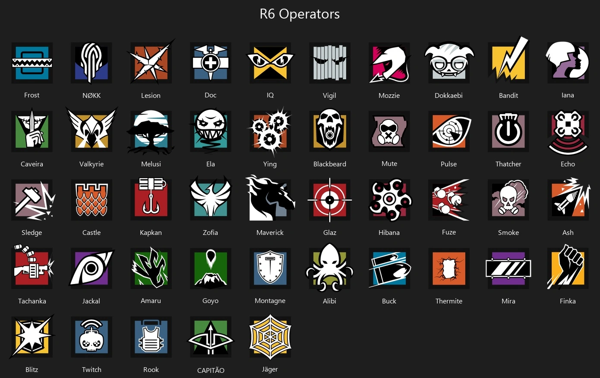Click the Twitch skull drone icon
The height and width of the screenshot is (378, 600).
[92, 337]
